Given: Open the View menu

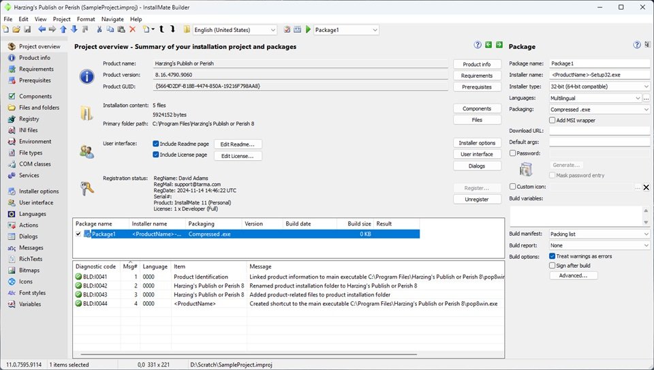Looking at the screenshot, I should pyautogui.click(x=40, y=19).
